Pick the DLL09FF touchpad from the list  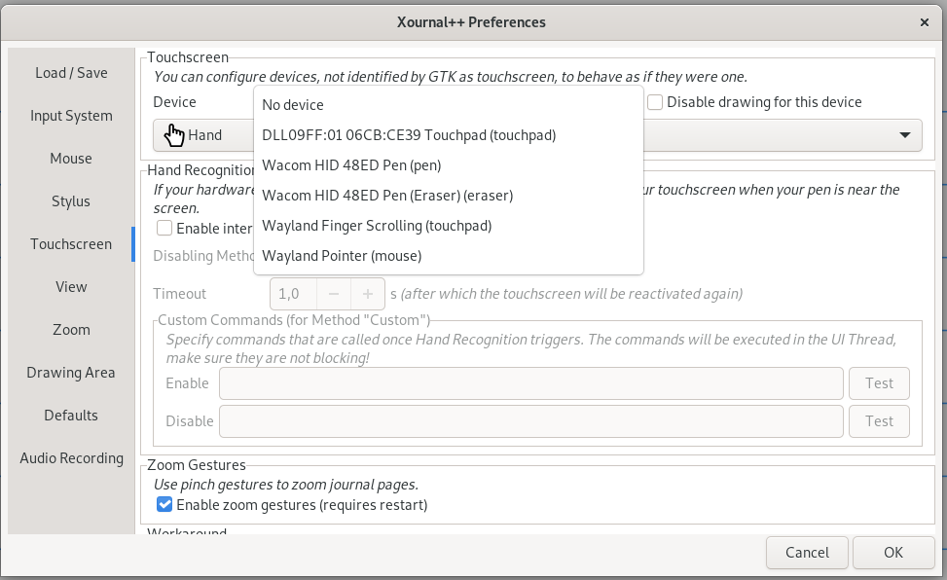(409, 134)
